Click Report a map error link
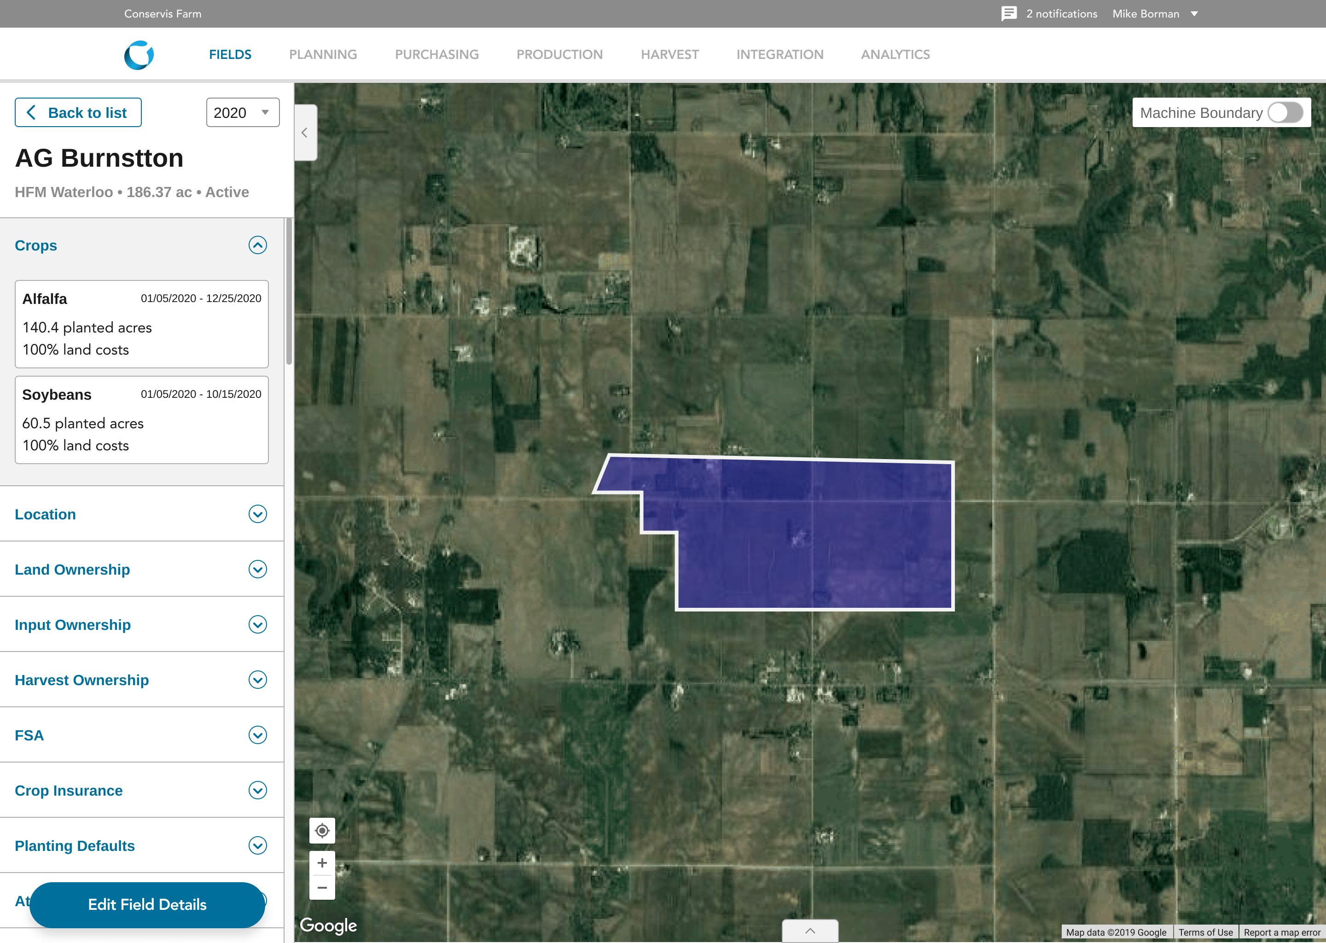This screenshot has width=1326, height=943. coord(1282,932)
